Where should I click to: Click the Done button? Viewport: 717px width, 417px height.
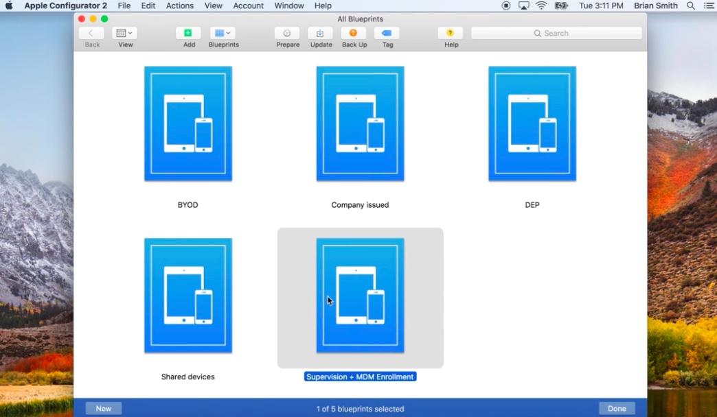pyautogui.click(x=617, y=408)
